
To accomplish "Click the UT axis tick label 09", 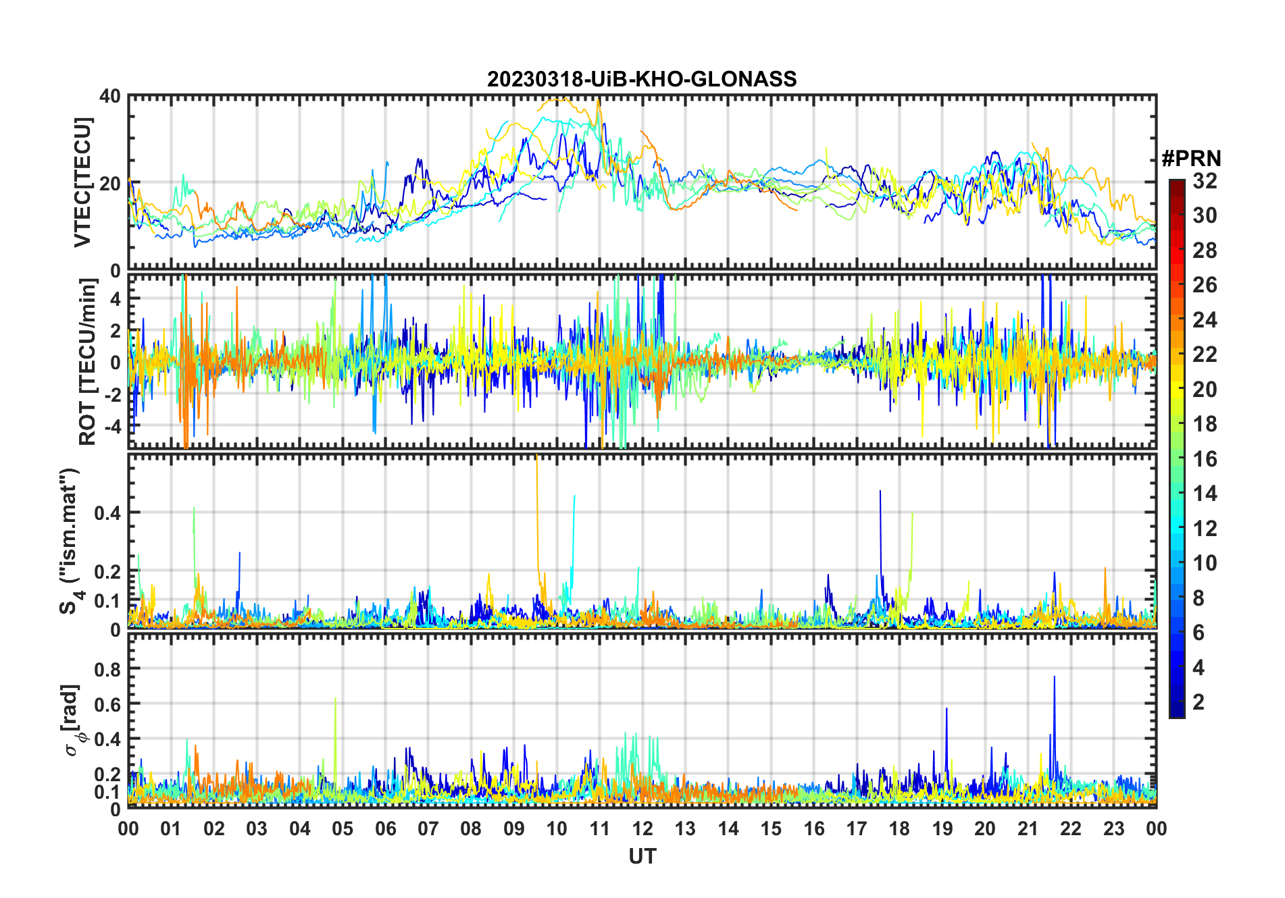I will (x=514, y=828).
